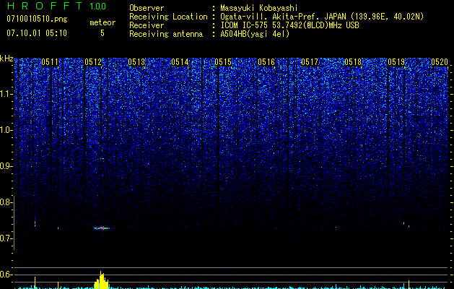The image size is (454, 289).
Task: Select observer name Masayuki Kobayashi
Action: click(x=259, y=8)
